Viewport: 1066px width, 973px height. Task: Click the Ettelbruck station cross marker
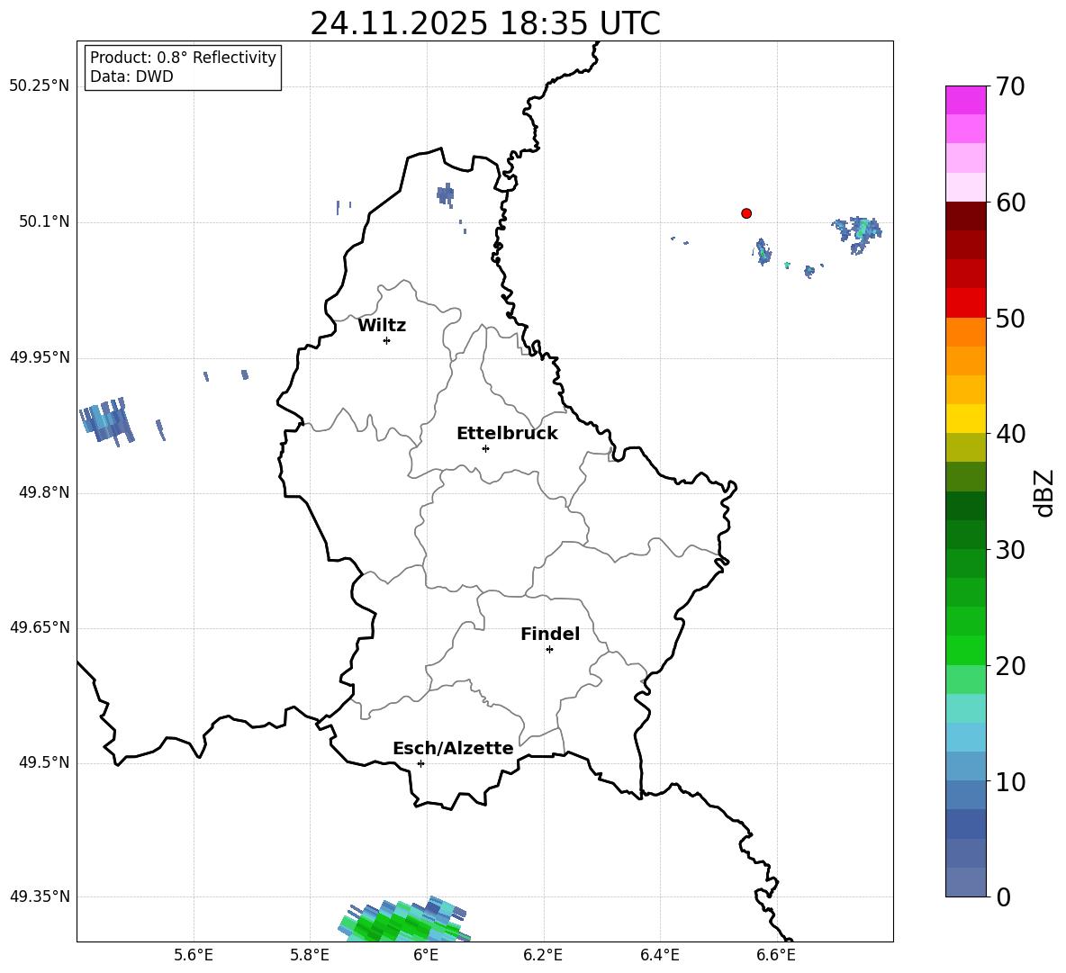point(485,448)
